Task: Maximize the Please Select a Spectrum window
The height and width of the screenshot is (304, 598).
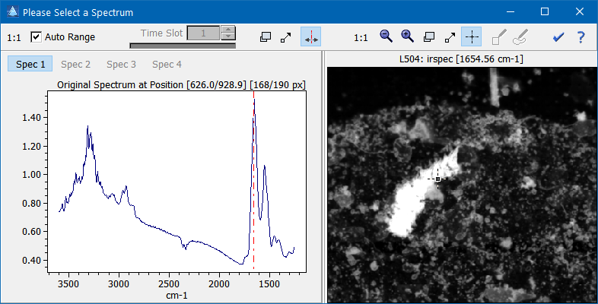Action: tap(545, 12)
